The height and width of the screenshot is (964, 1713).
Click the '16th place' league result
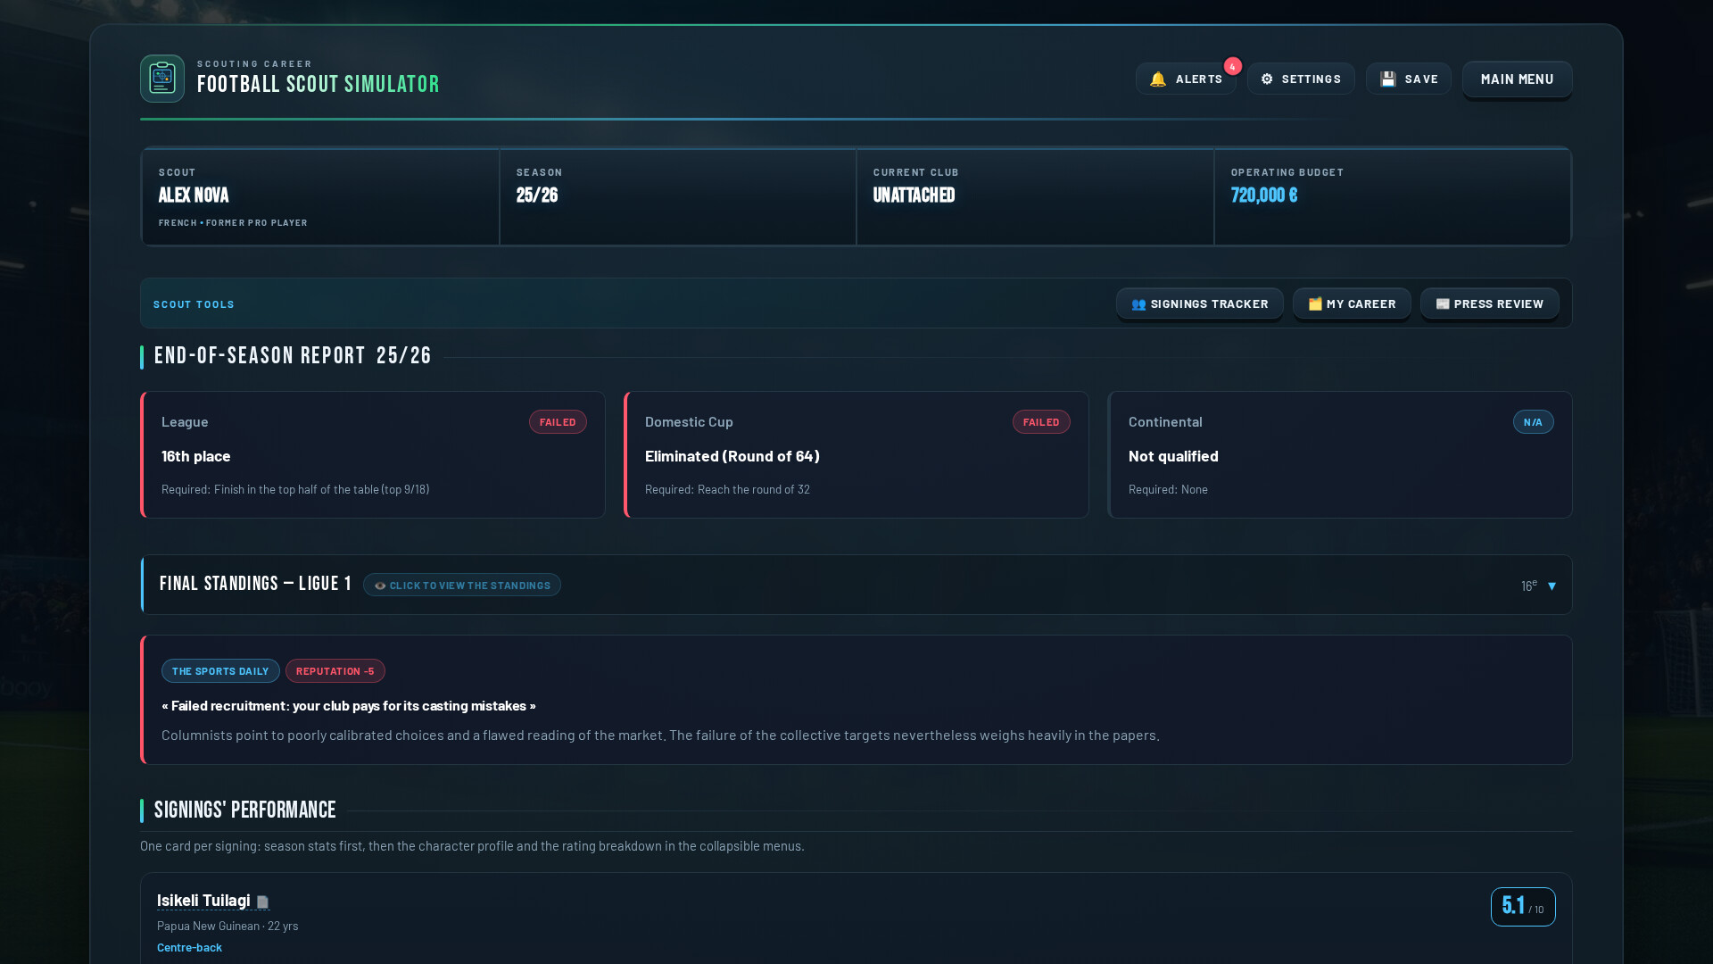click(x=196, y=456)
